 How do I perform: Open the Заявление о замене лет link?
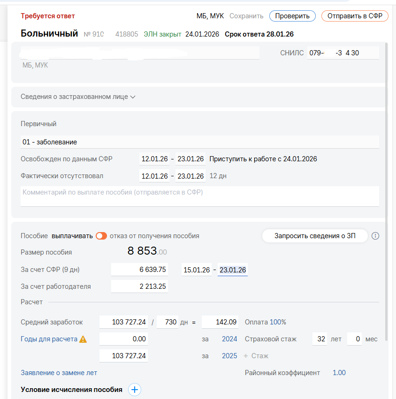click(x=59, y=373)
